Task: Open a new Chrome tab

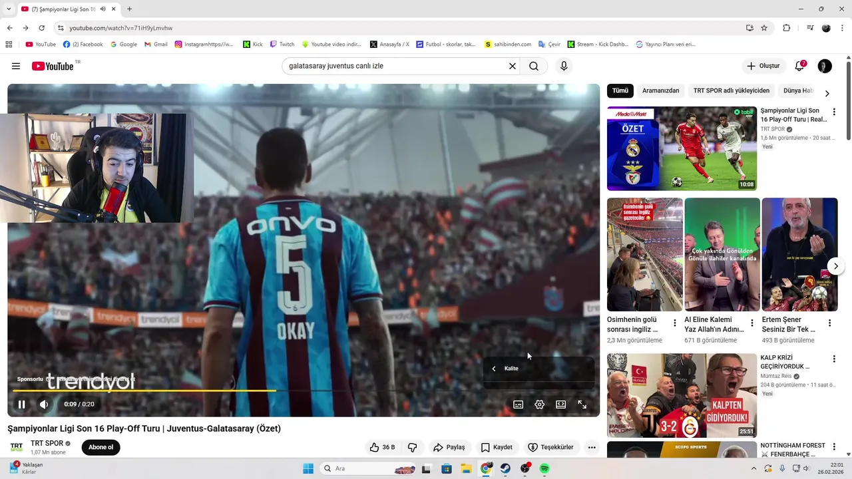Action: [x=129, y=9]
